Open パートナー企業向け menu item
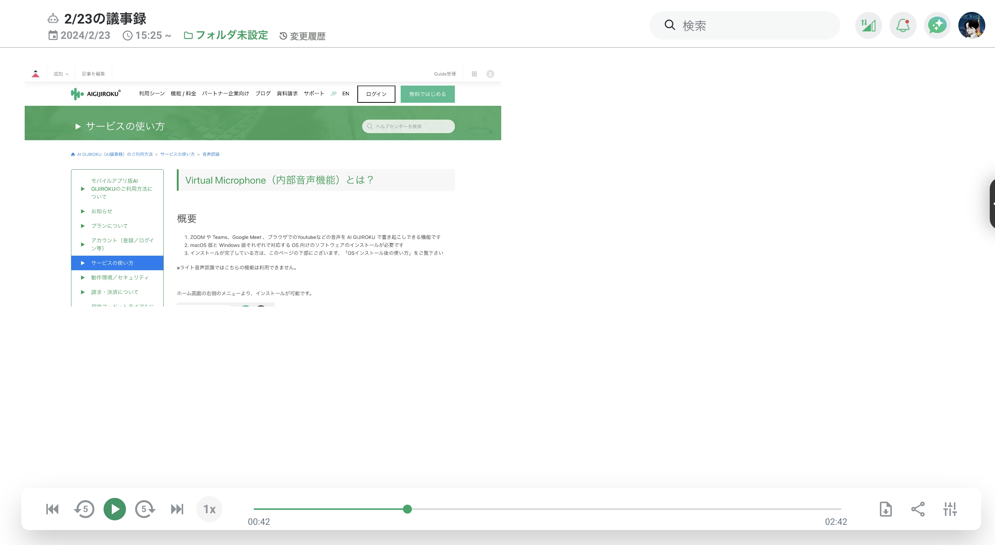Viewport: 995px width, 545px height. point(225,93)
